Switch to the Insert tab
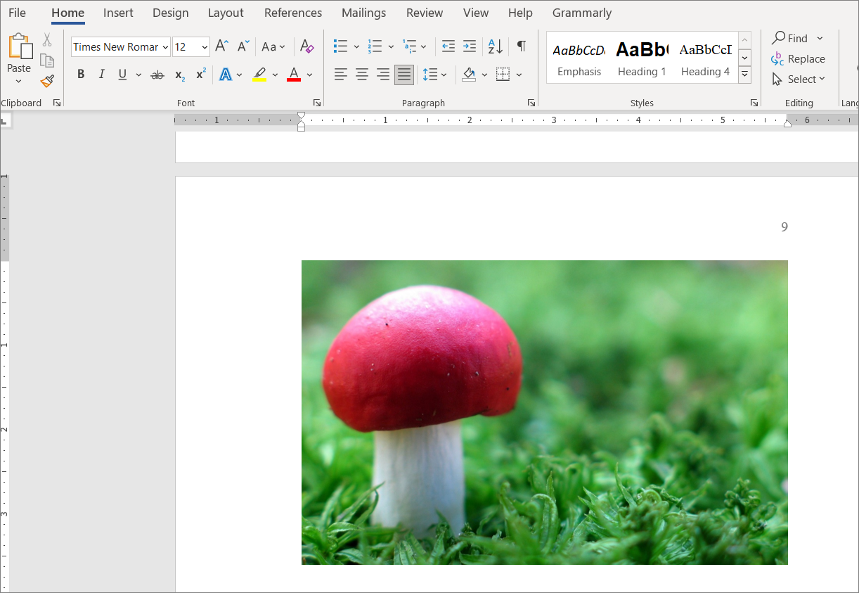Image resolution: width=859 pixels, height=593 pixels. [x=118, y=13]
